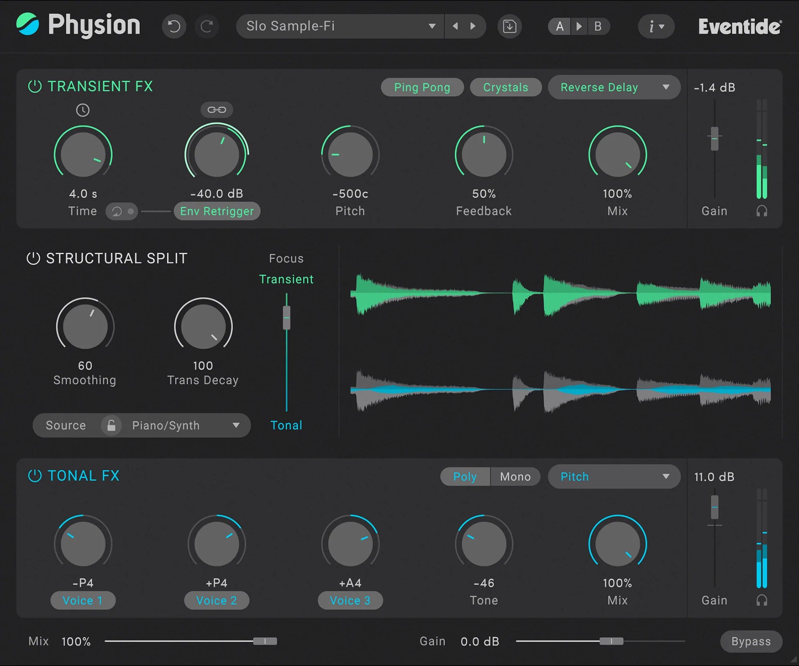Screen dimensions: 799x666
Task: Toggle Structural Split power button
Action: point(34,258)
